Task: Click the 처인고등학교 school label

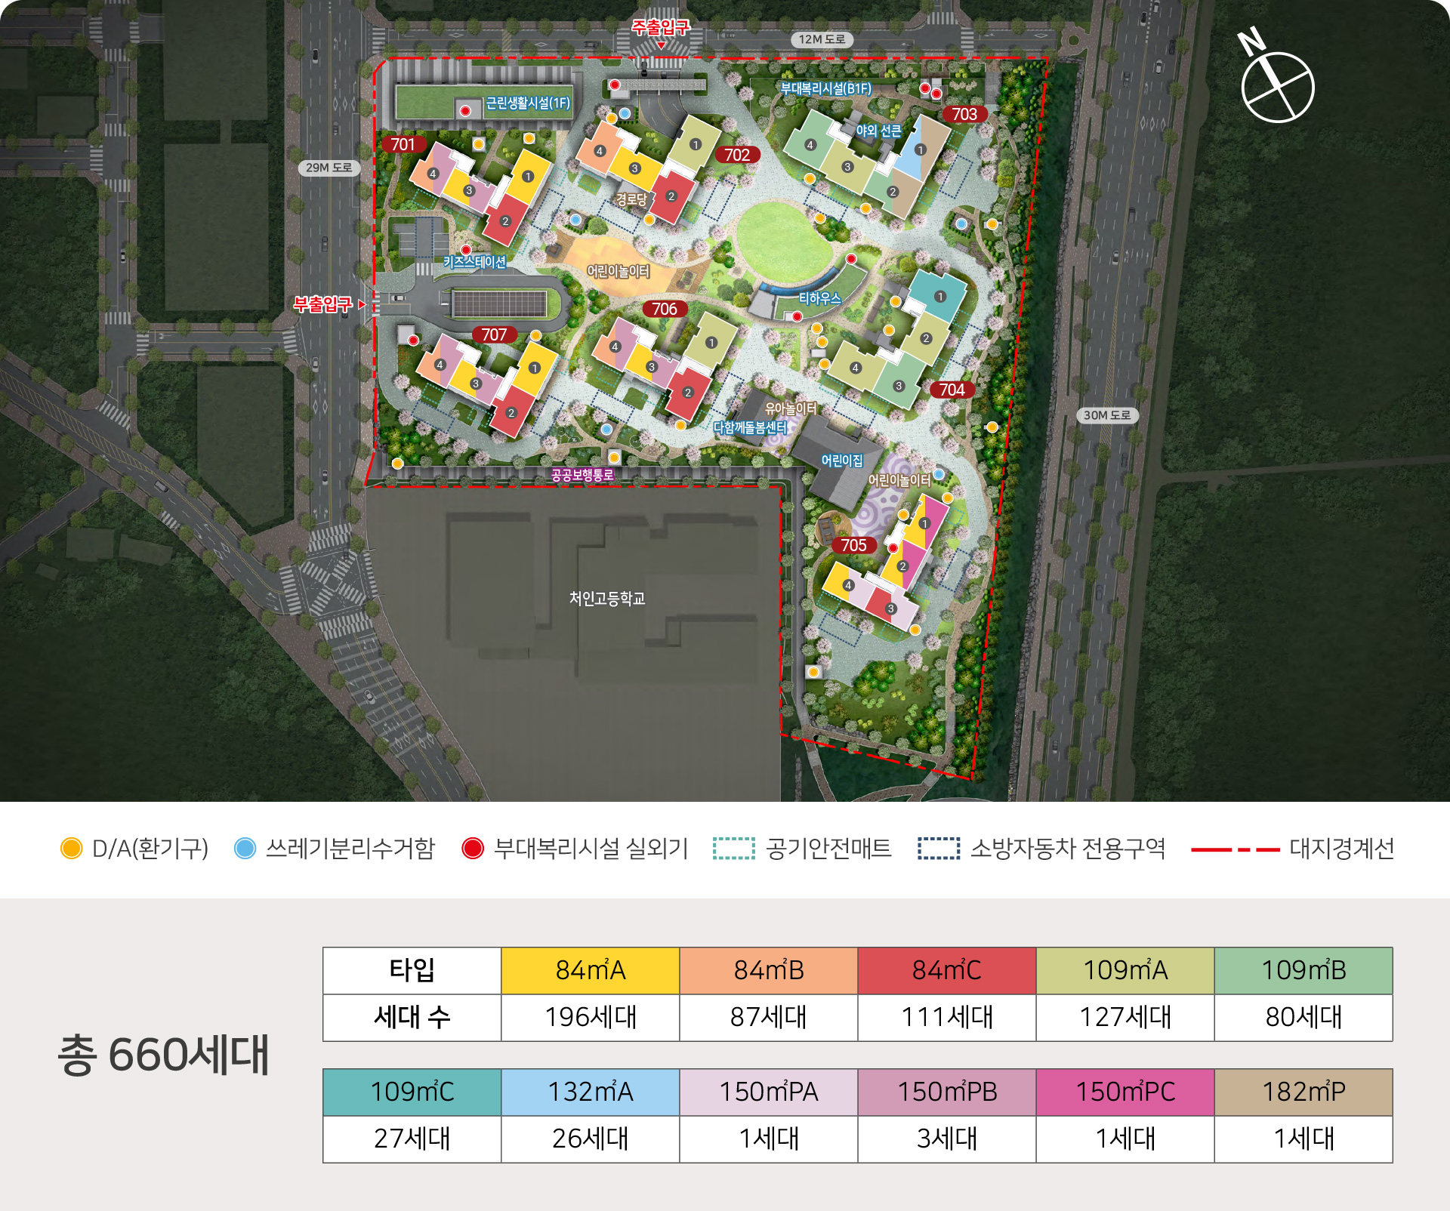Action: pyautogui.click(x=606, y=599)
